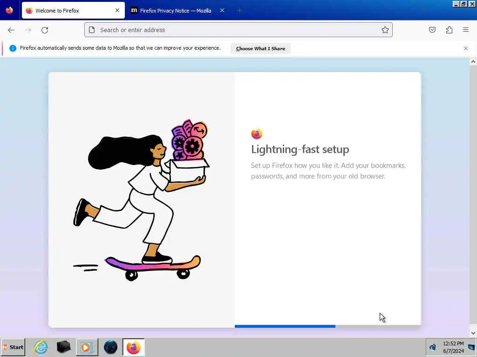Click the blue progress bar at card bottom
Screen dimensions: 477x357
tap(285, 326)
